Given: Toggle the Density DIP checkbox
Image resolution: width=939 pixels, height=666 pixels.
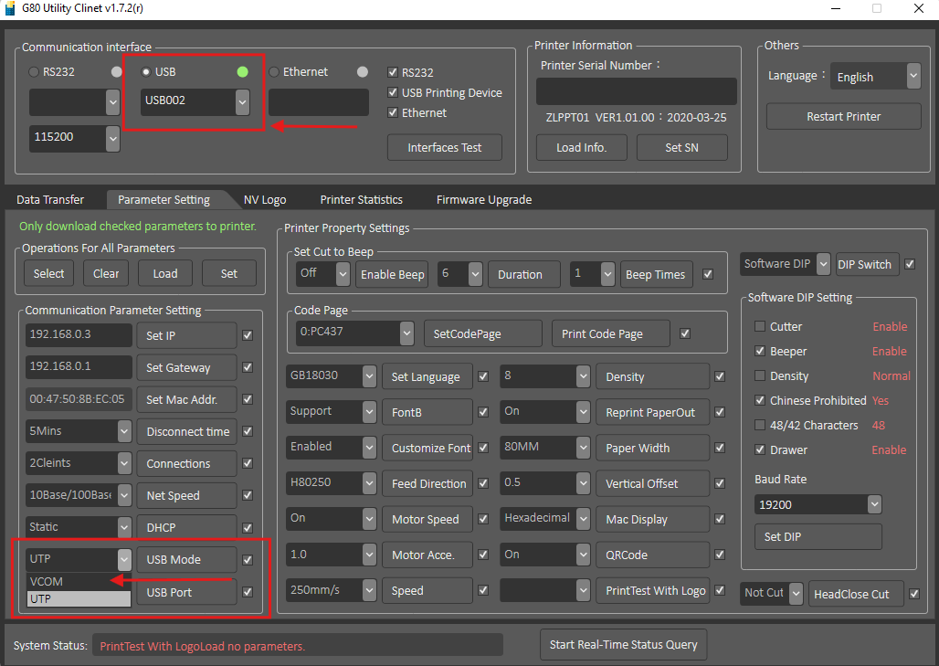Looking at the screenshot, I should click(x=760, y=375).
